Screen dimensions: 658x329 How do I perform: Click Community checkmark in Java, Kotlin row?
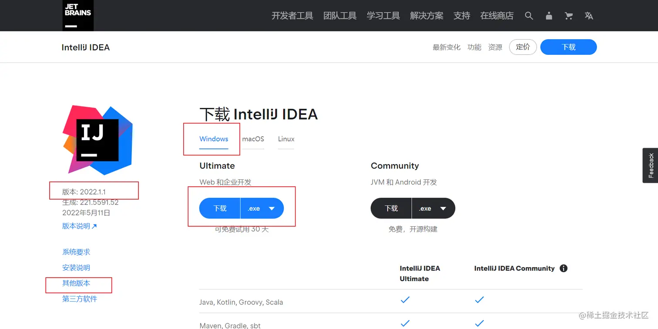coord(479,300)
